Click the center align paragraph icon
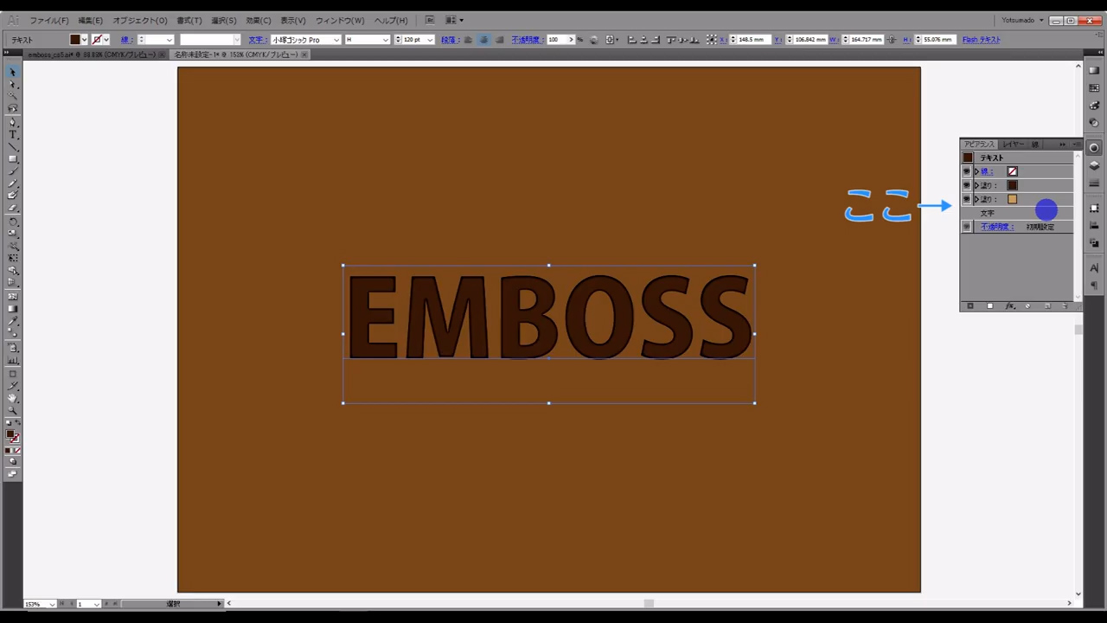The width and height of the screenshot is (1107, 623). [x=483, y=40]
